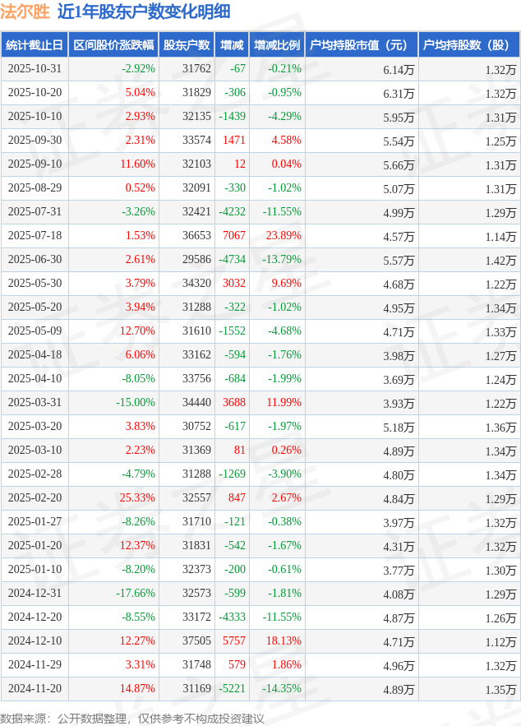Viewport: 521px width, 726px height.
Task: Click the 6.31万 holding value cell
Action: 399,93
